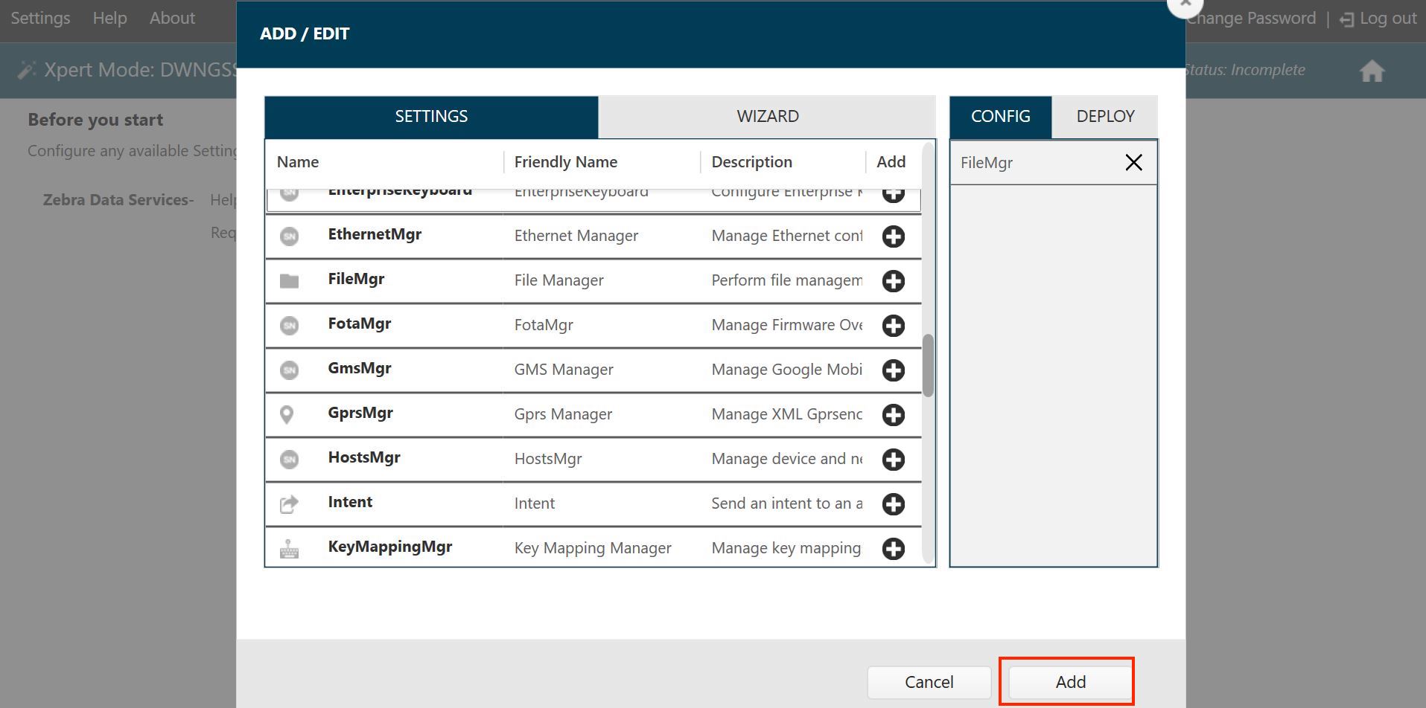
Task: Click the GprsMgr location pin icon
Action: pos(287,415)
